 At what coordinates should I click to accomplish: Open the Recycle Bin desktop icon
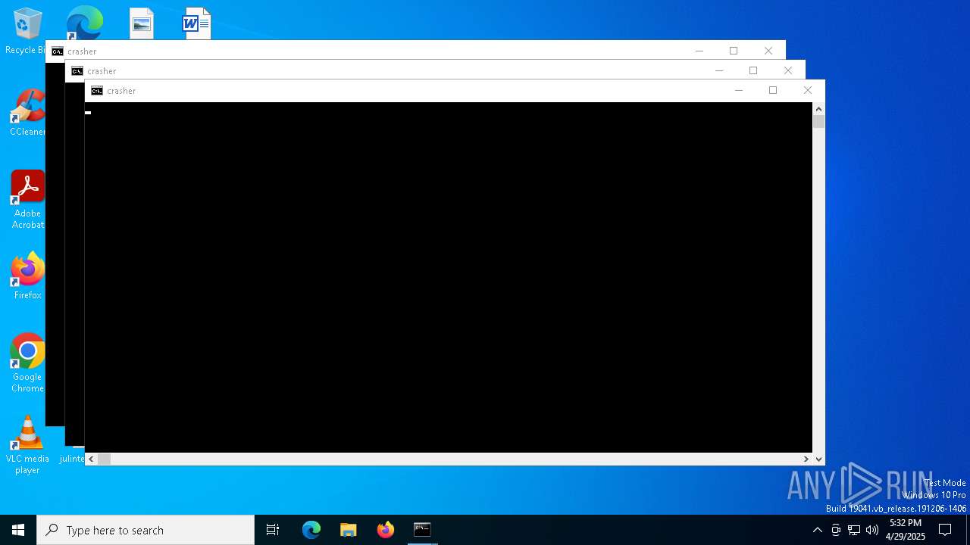pyautogui.click(x=28, y=30)
